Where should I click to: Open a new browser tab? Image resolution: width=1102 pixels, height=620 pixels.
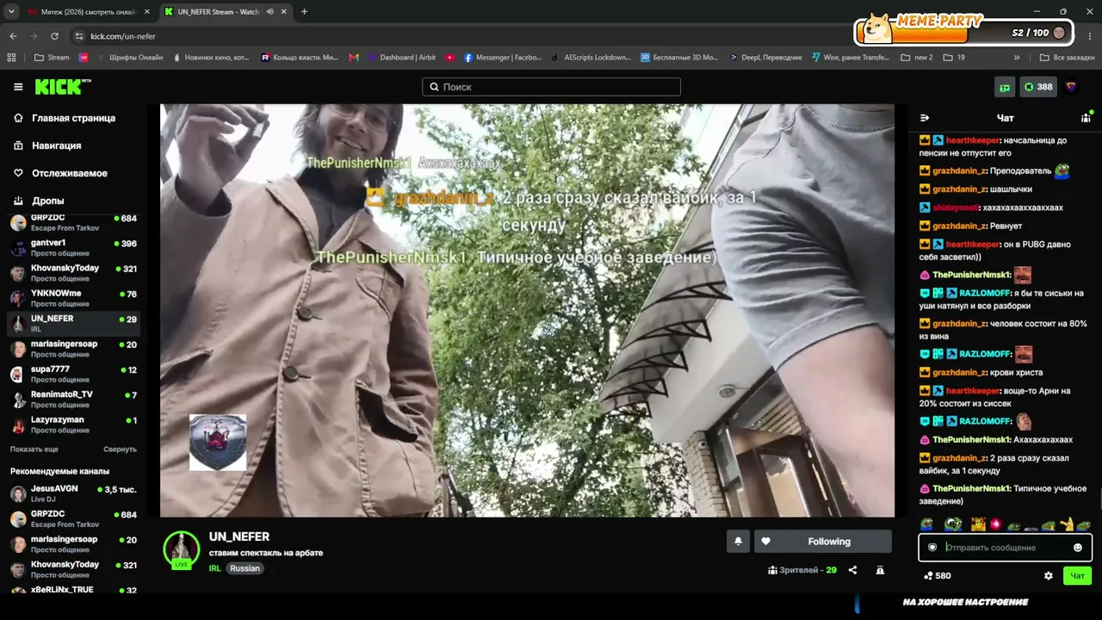click(304, 12)
